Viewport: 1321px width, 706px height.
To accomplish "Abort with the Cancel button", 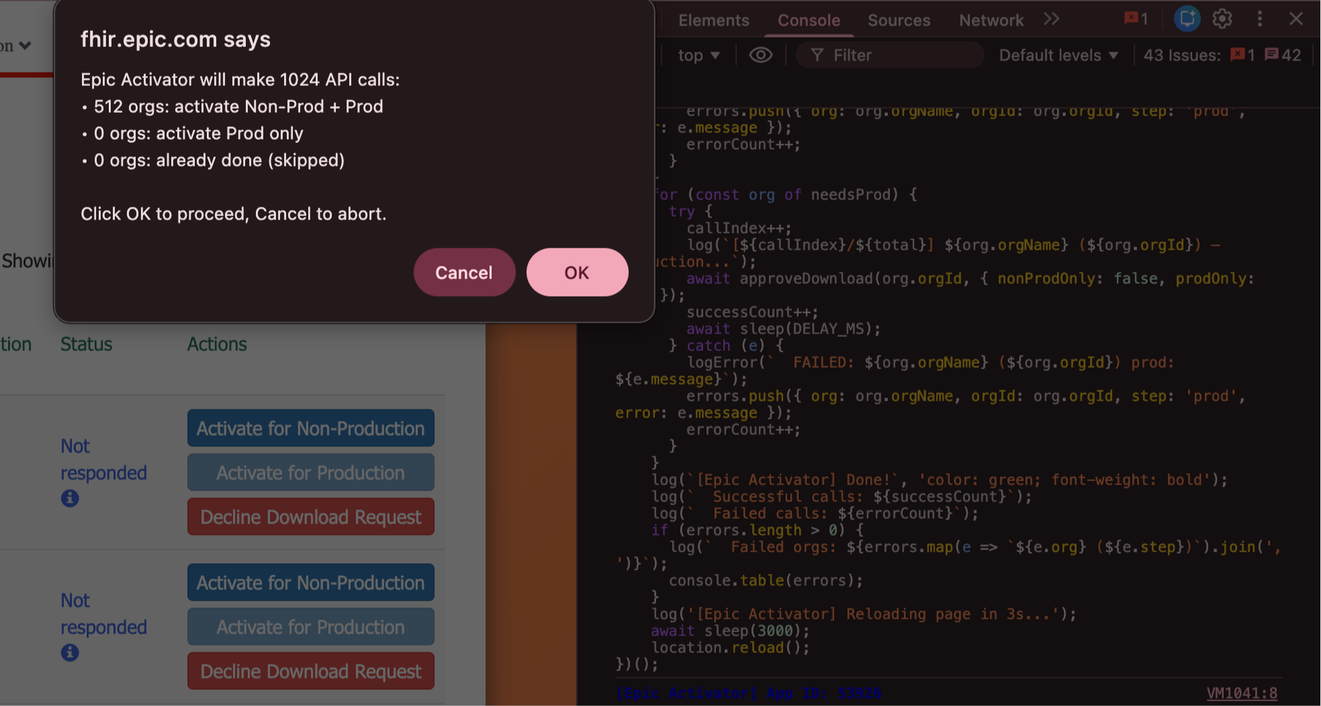I will [464, 272].
